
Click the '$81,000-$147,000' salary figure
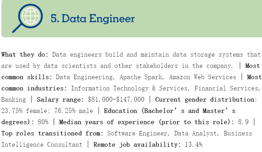pyautogui.click(x=116, y=100)
